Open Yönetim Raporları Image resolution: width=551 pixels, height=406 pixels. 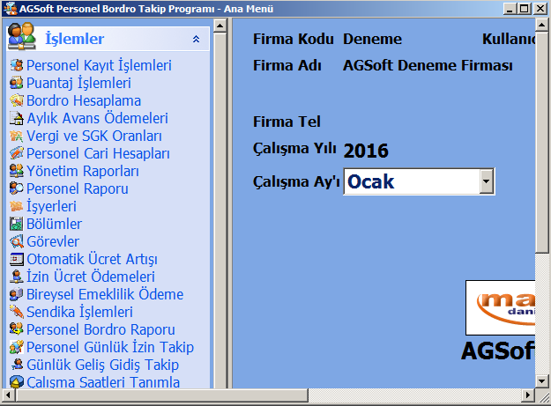click(x=83, y=171)
